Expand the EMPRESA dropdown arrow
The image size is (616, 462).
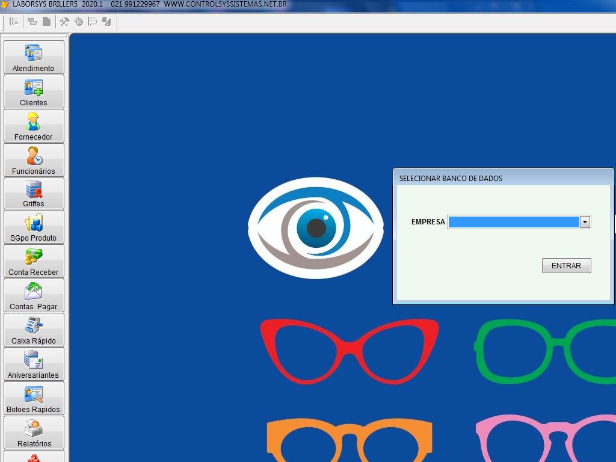[585, 222]
